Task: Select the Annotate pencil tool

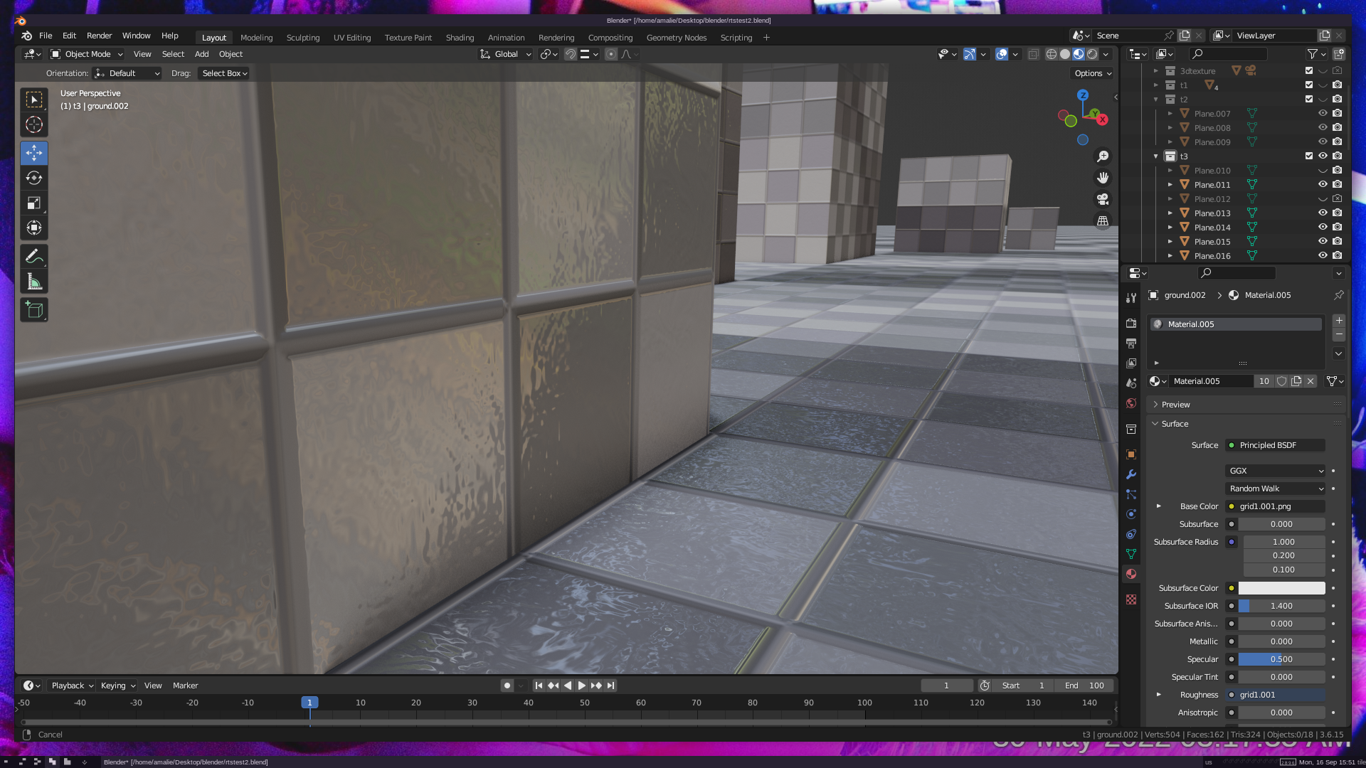Action: tap(34, 256)
